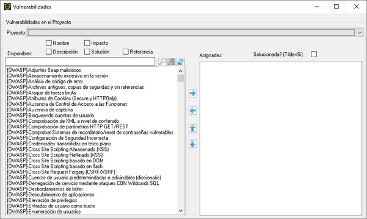This screenshot has width=367, height=219.
Task: Select 'Archivos antiguos, copias de seguridad' entry
Action: (75, 87)
